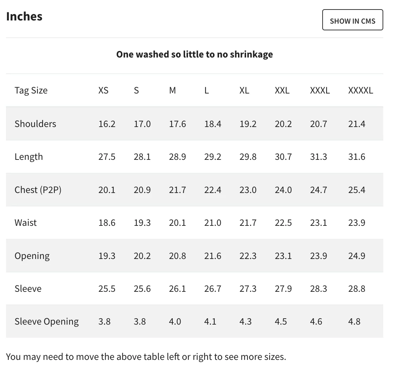The image size is (397, 374).
Task: Select the Opening row label
Action: 32,256
